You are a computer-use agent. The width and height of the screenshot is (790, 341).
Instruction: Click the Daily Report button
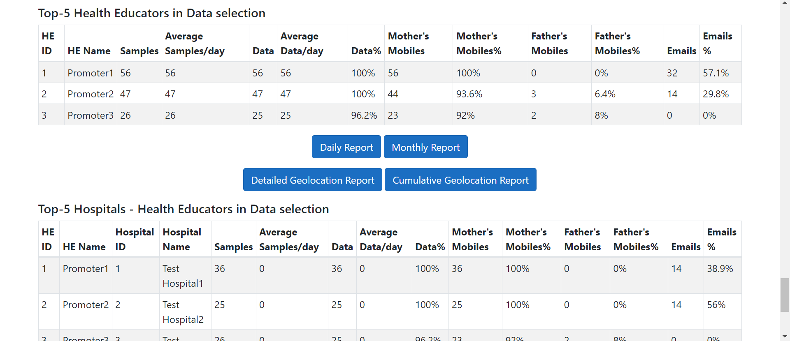click(346, 147)
